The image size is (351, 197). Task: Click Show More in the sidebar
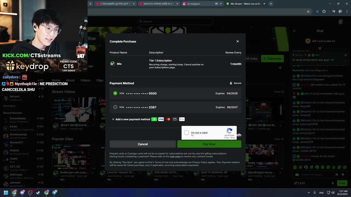coord(9,106)
